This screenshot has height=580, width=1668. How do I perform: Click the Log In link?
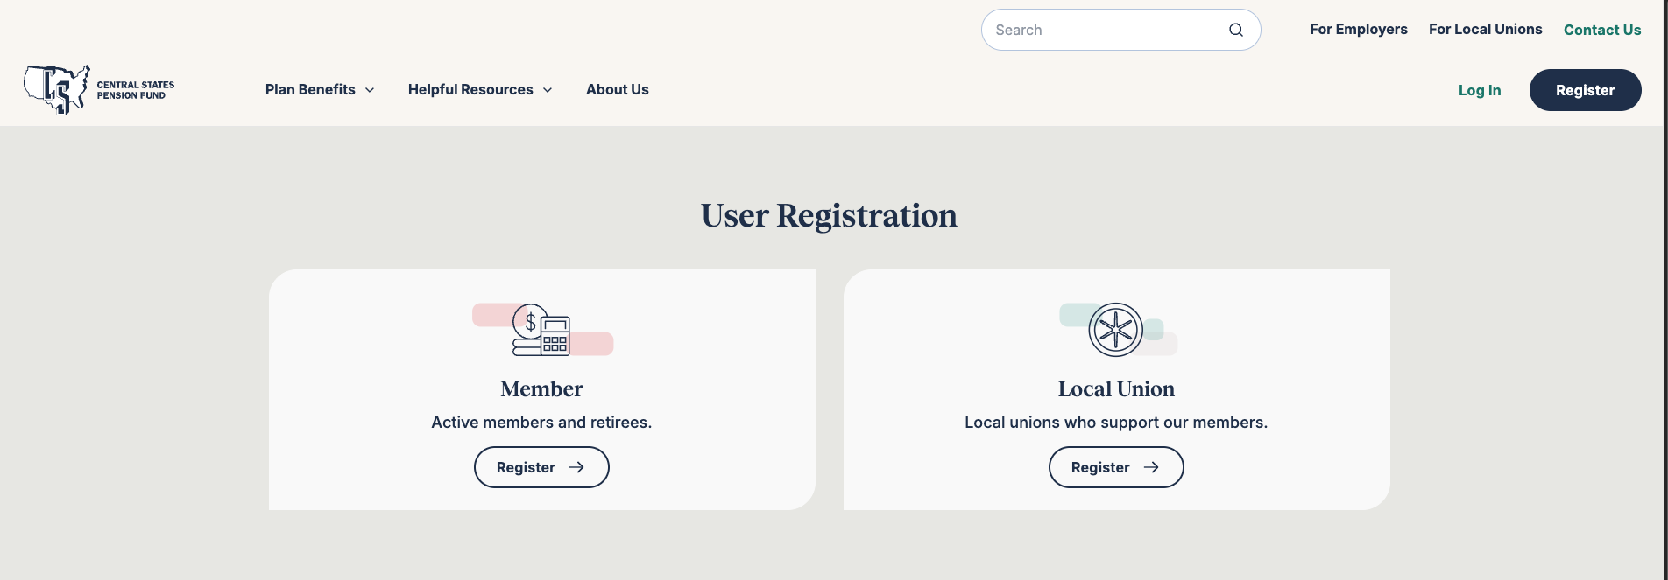point(1480,90)
